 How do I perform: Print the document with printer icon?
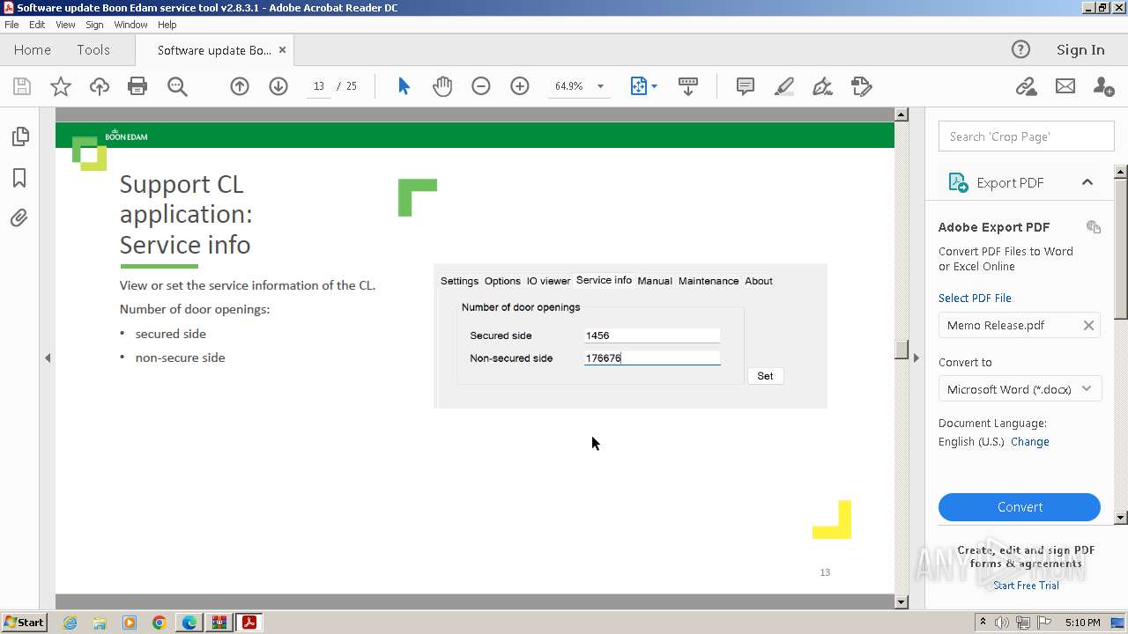(137, 86)
